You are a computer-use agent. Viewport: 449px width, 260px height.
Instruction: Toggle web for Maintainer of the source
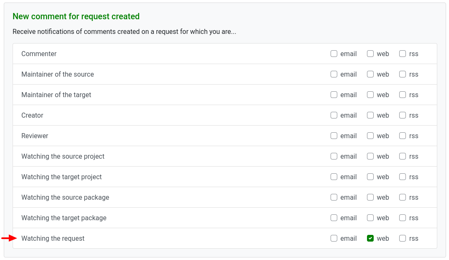370,74
